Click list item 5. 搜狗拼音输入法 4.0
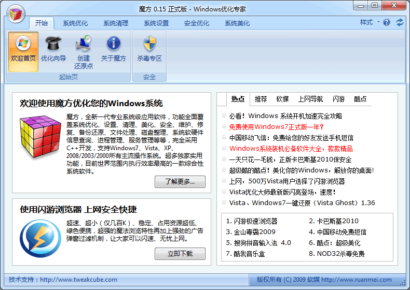 (258, 243)
